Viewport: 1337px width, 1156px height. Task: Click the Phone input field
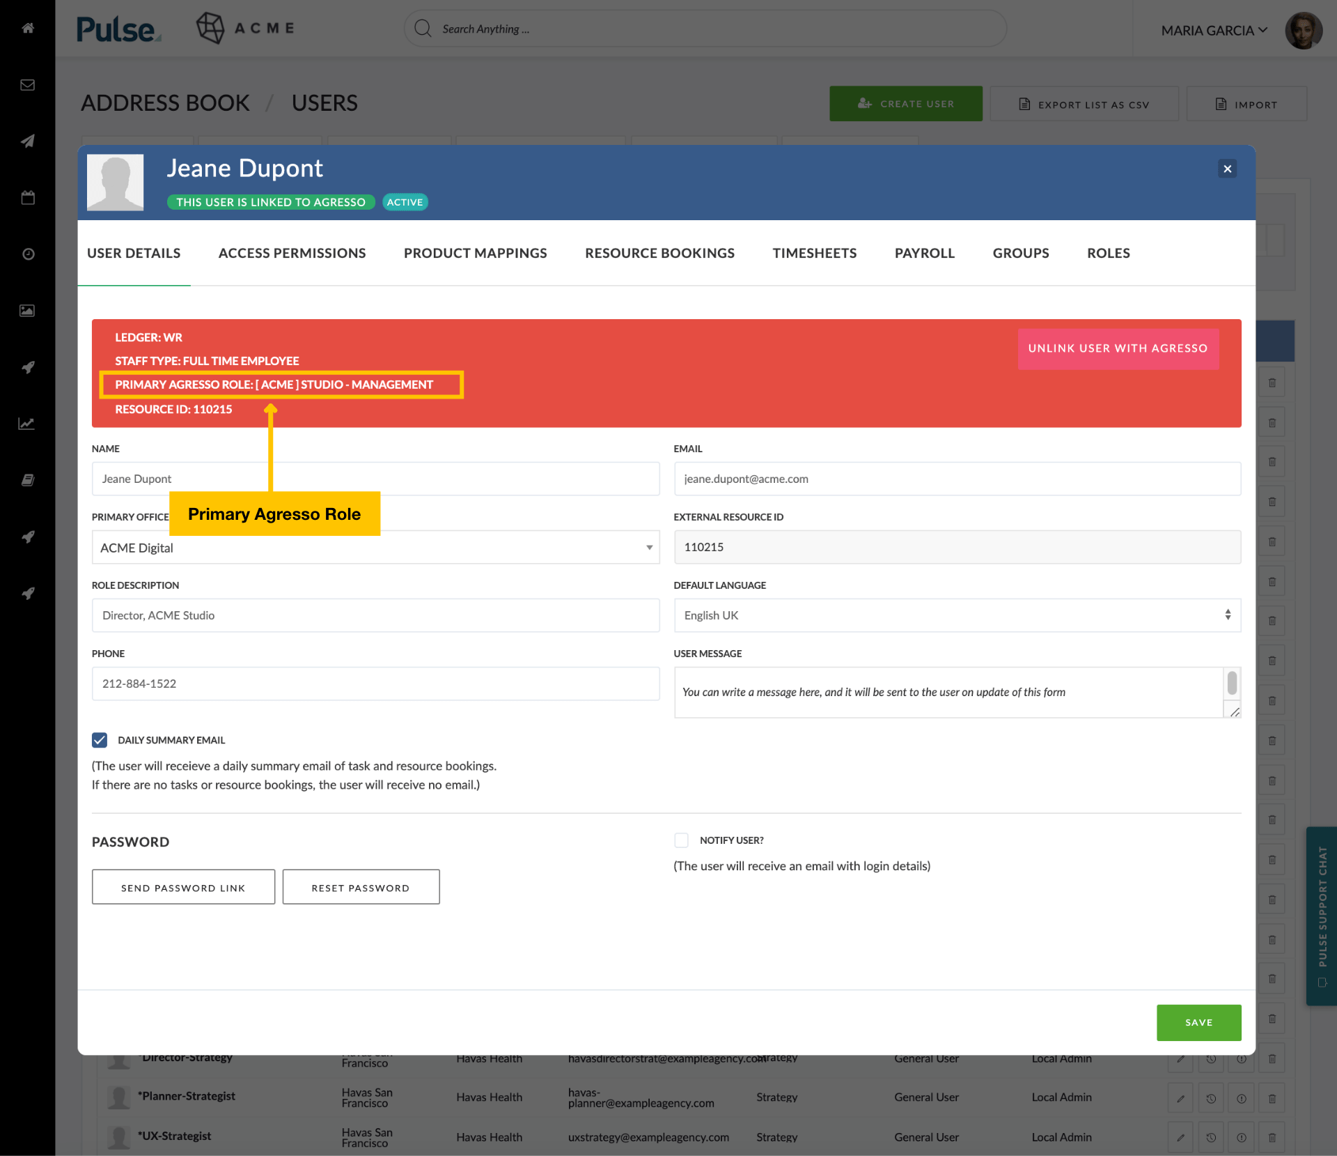click(375, 684)
